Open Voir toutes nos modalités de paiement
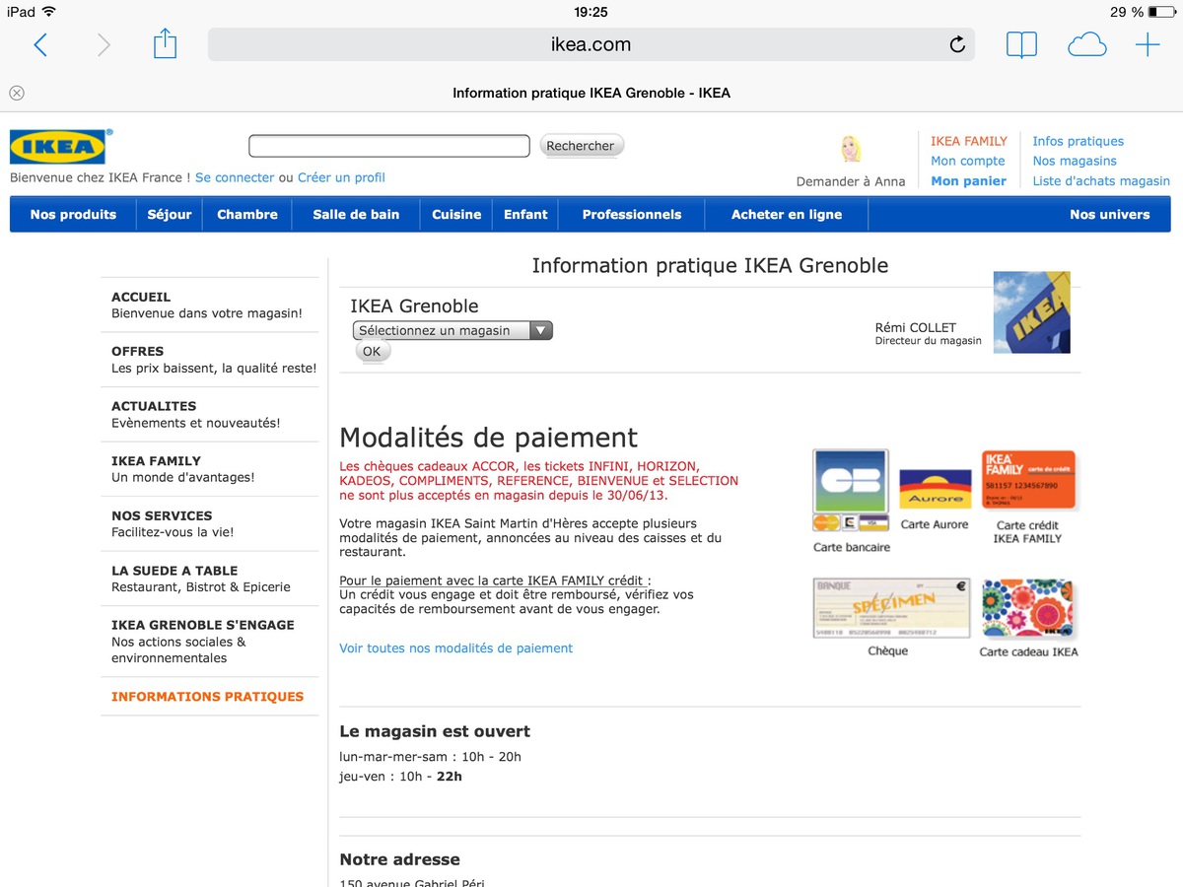Viewport: 1183px width, 887px height. pos(455,648)
